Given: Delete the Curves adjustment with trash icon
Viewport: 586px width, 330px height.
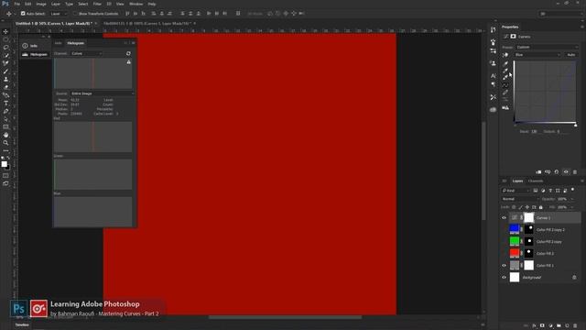Looking at the screenshot, I should pyautogui.click(x=575, y=172).
